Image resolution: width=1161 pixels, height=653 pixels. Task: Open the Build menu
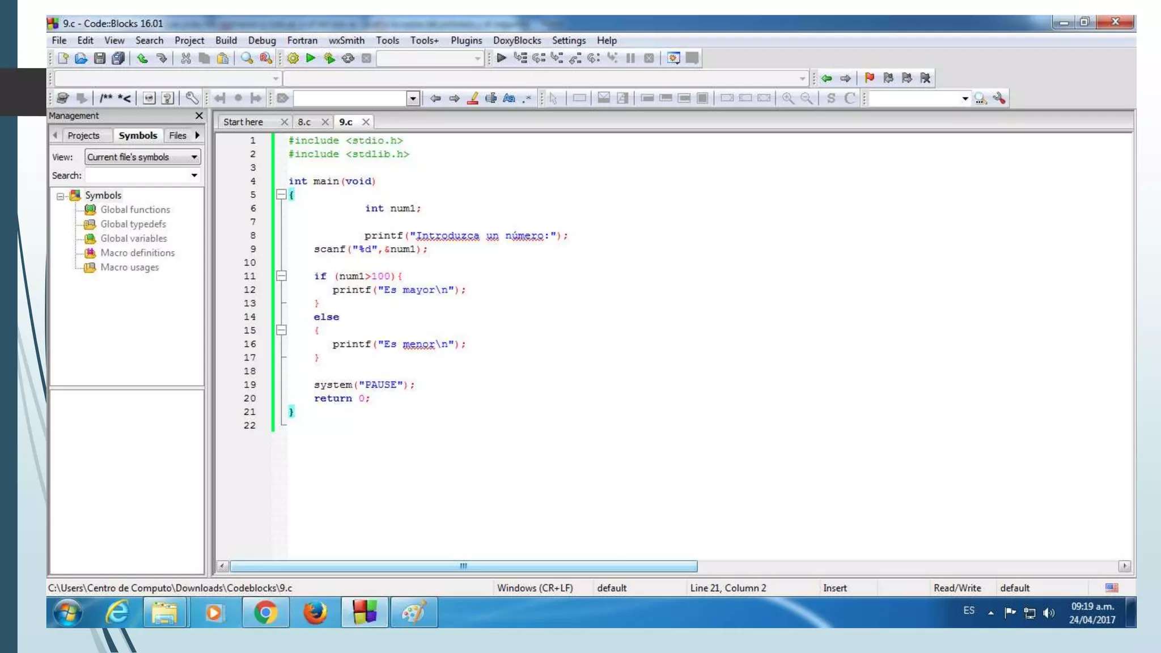(226, 40)
